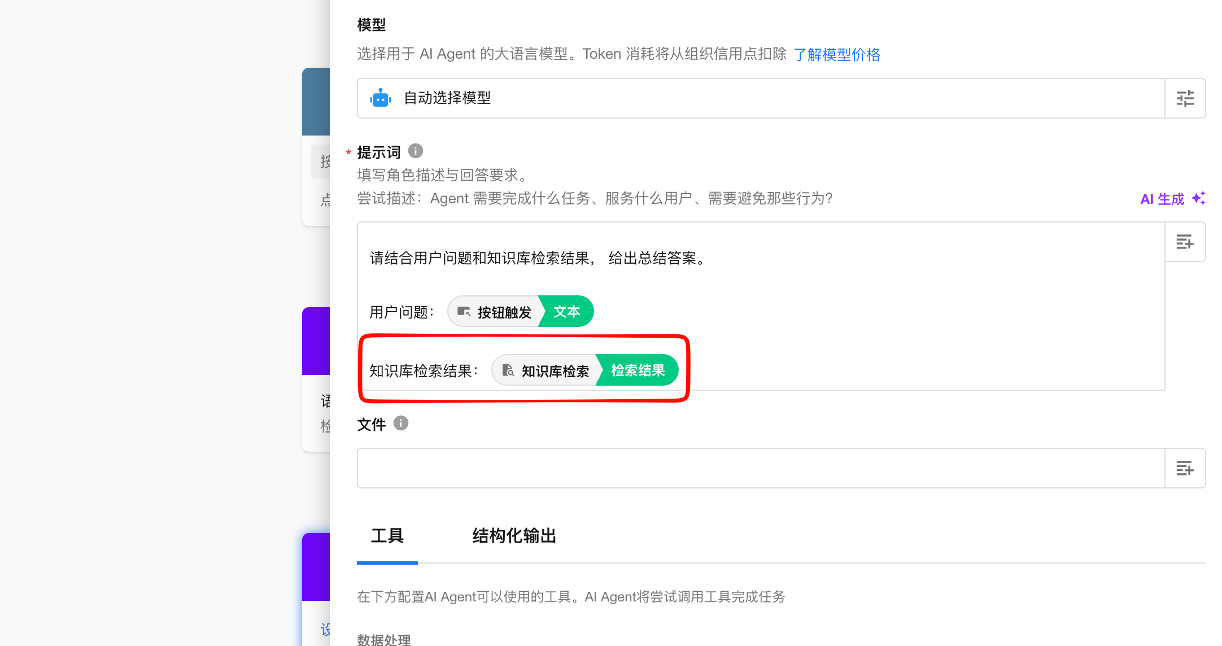
Task: Click the robot icon beside 自动选择模型
Action: coord(381,98)
